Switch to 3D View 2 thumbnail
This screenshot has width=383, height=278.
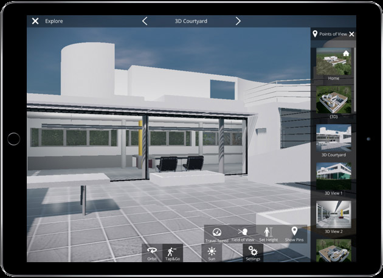(334, 214)
